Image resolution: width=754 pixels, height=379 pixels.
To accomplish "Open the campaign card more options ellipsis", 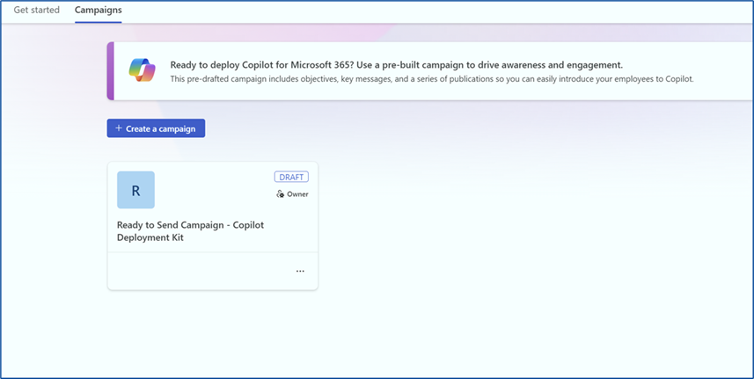I will [x=300, y=271].
